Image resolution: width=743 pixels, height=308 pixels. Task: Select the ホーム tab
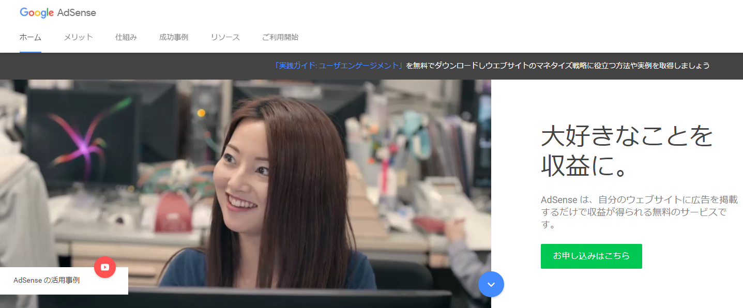31,37
